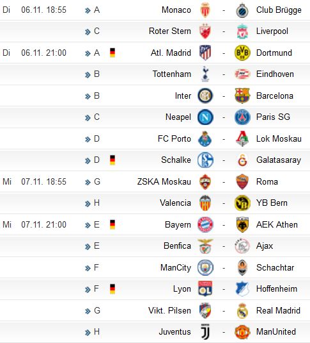Click the Schalke club crest
This screenshot has height=343, width=310.
click(205, 160)
